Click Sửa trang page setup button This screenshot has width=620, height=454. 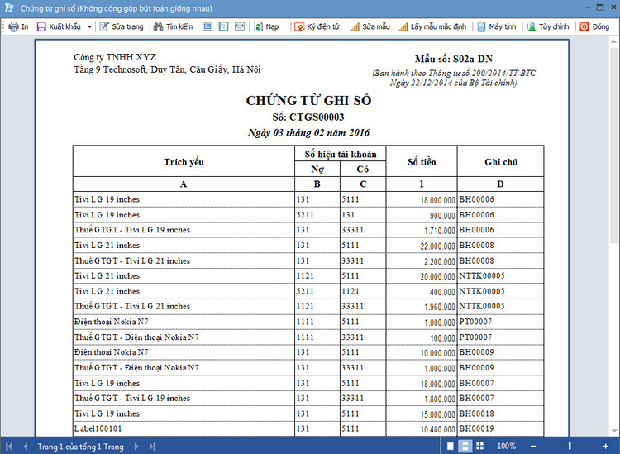(x=122, y=27)
